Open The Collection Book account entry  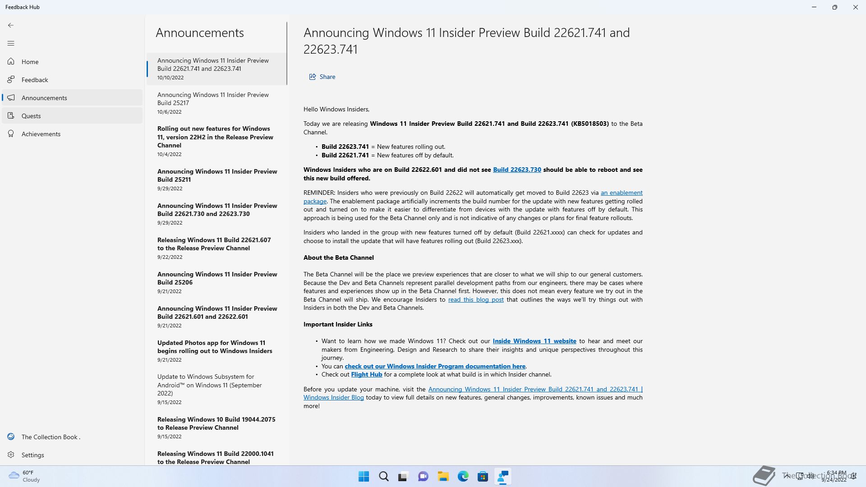pos(72,436)
